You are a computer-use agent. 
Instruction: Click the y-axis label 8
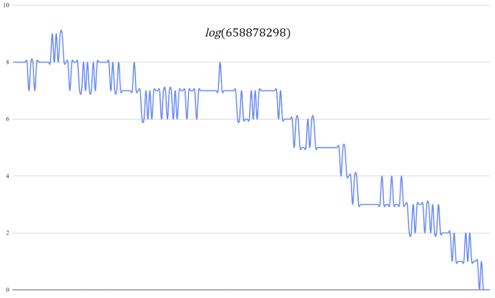coord(7,62)
